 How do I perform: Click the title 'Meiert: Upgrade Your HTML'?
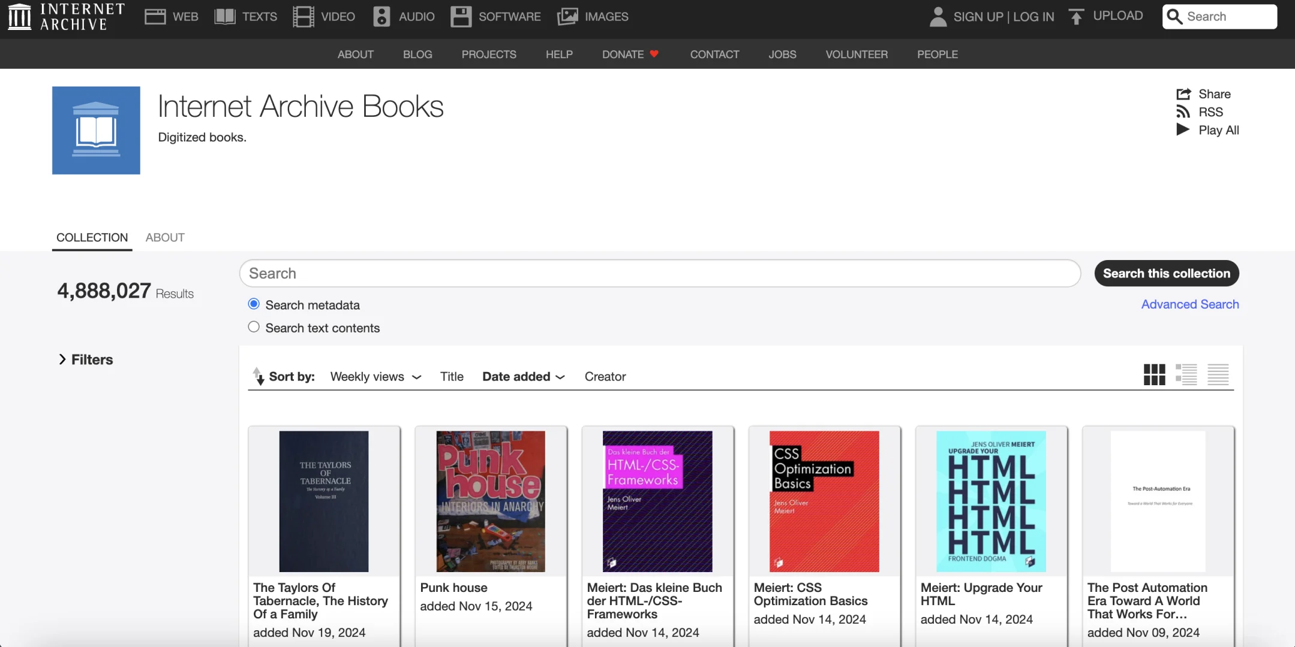pyautogui.click(x=981, y=594)
